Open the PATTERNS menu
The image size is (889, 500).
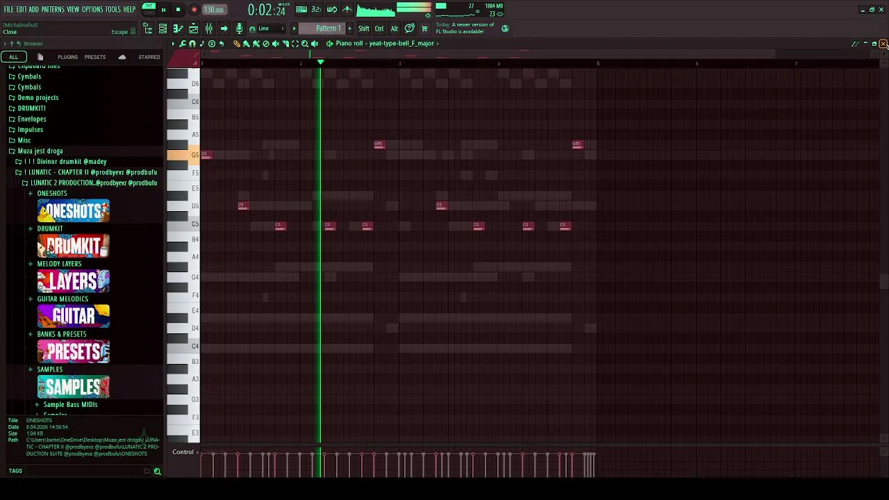click(53, 10)
